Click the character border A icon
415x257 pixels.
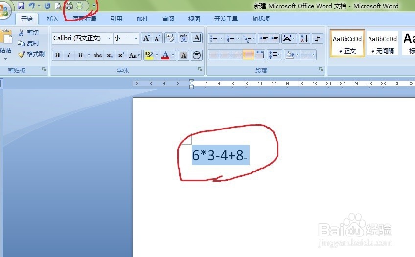pos(197,38)
